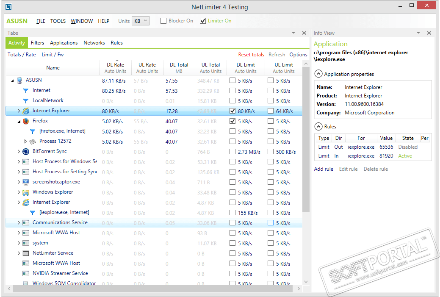Click the Host Process for Windows Se icon
This screenshot has width=440, height=297.
point(26,162)
